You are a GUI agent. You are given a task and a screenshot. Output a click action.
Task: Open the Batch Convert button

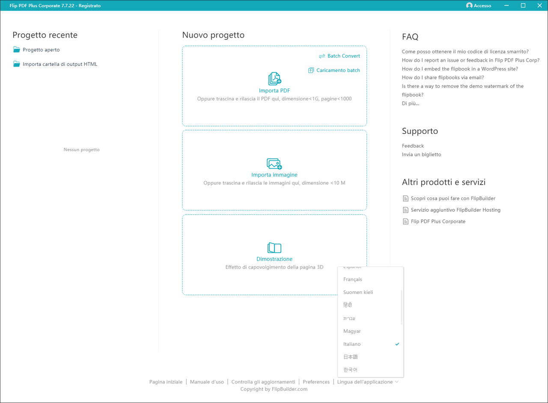[340, 56]
